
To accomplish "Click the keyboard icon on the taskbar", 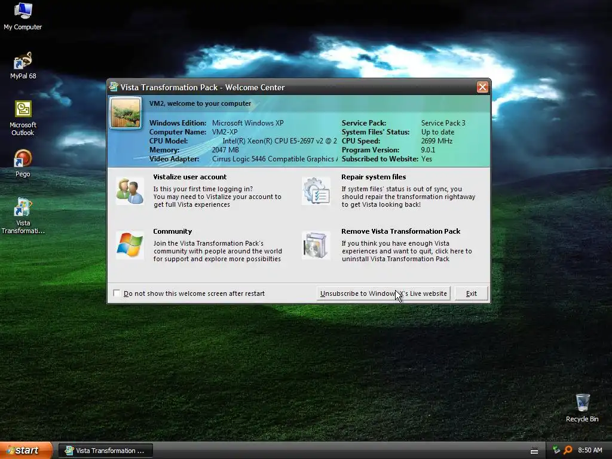I will pos(534,451).
